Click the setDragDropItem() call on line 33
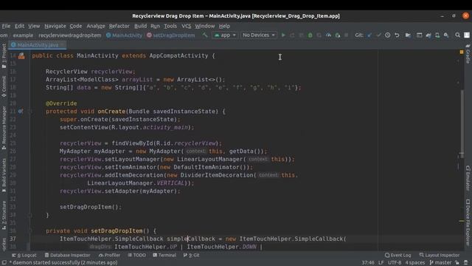This screenshot has width=472, height=266. point(91,207)
